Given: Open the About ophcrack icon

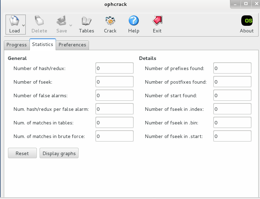Looking at the screenshot, I should [247, 22].
